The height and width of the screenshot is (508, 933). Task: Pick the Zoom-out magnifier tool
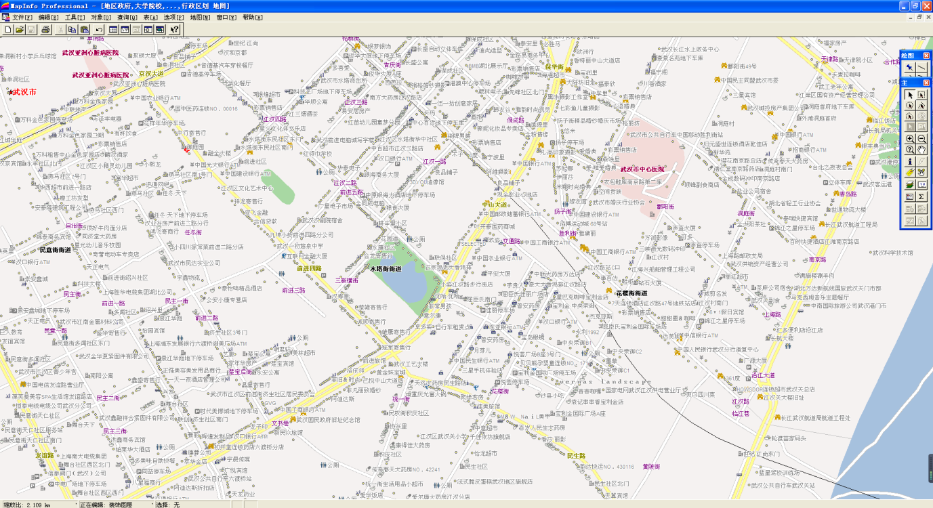[921, 139]
